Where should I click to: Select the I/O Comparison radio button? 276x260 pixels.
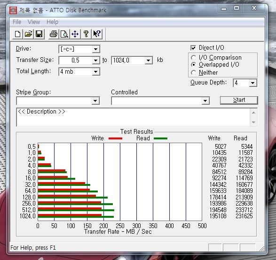click(x=193, y=57)
